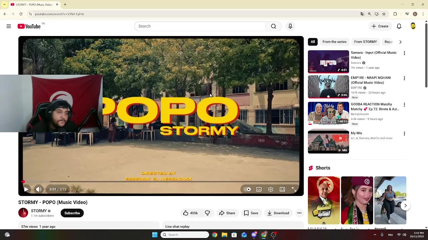Screen dimensions: 428x240
Task: Select the All filter chip
Action: click(x=313, y=42)
